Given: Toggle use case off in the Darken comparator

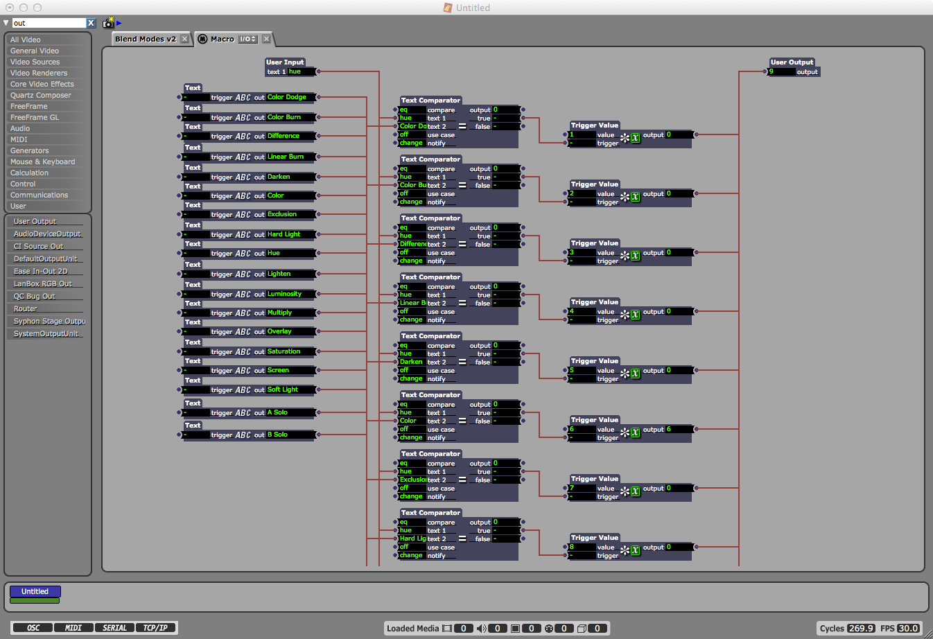Looking at the screenshot, I should (x=412, y=370).
